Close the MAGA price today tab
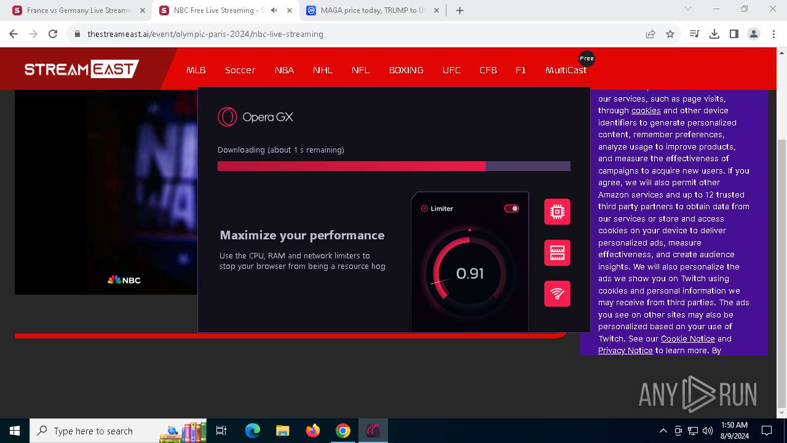Screen dimensions: 787x443 (x=437, y=10)
